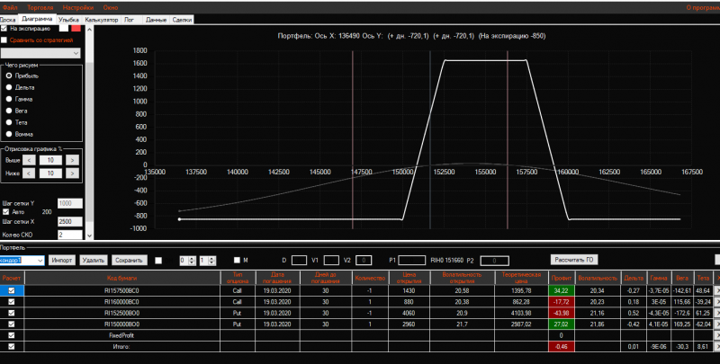The image size is (720, 364).
Task: Uncheck Расчет for Итого row
Action: (12, 347)
